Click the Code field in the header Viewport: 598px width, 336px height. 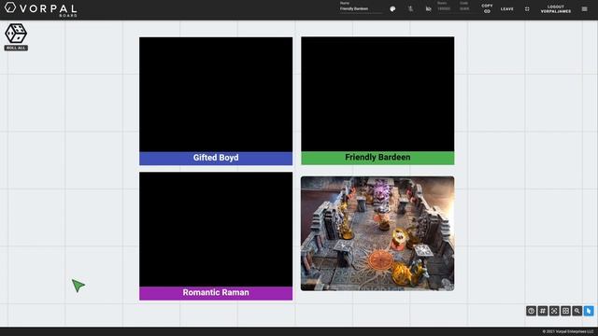click(x=467, y=8)
